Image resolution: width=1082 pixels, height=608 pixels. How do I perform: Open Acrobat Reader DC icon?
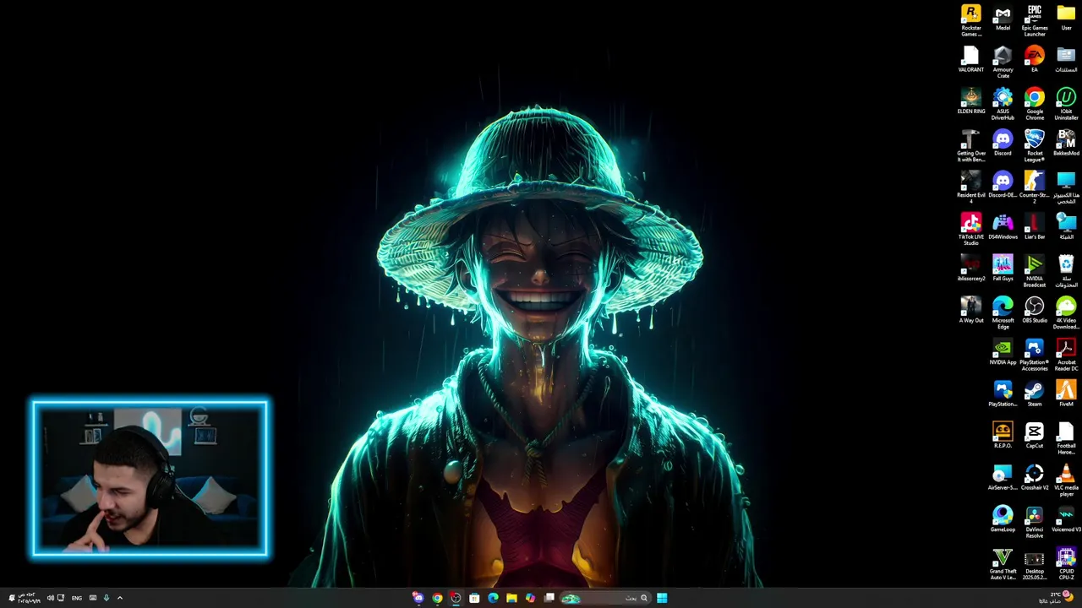pyautogui.click(x=1066, y=355)
